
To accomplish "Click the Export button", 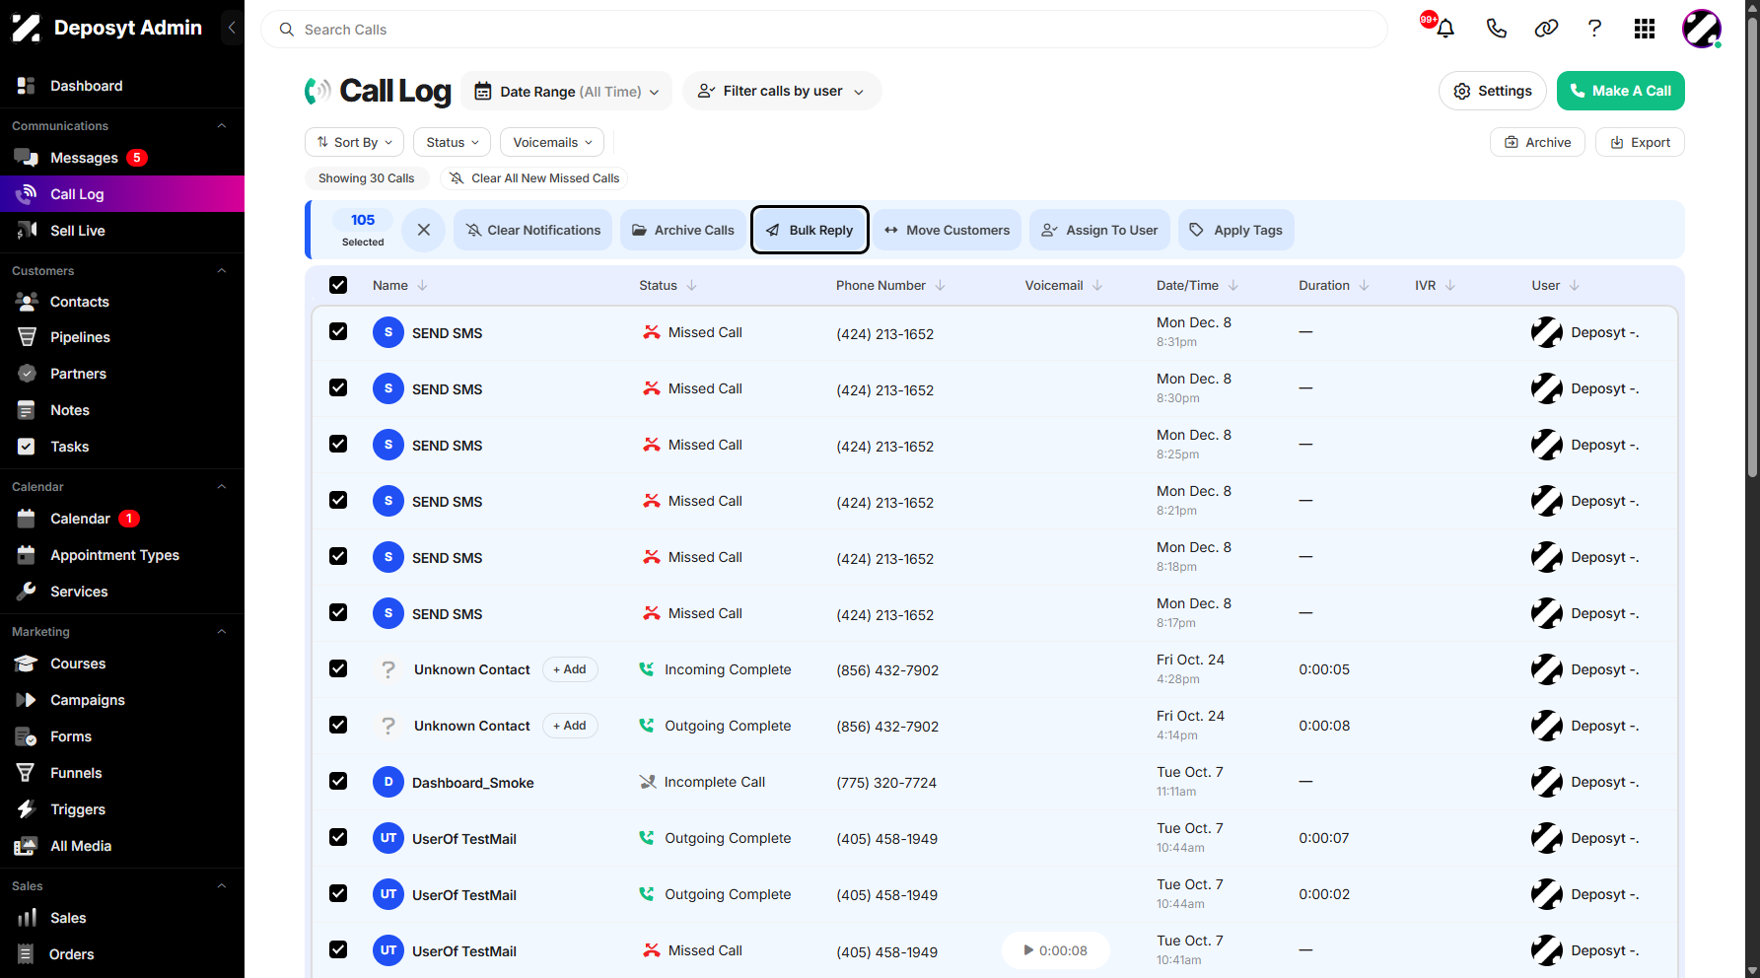I will pos(1640,142).
